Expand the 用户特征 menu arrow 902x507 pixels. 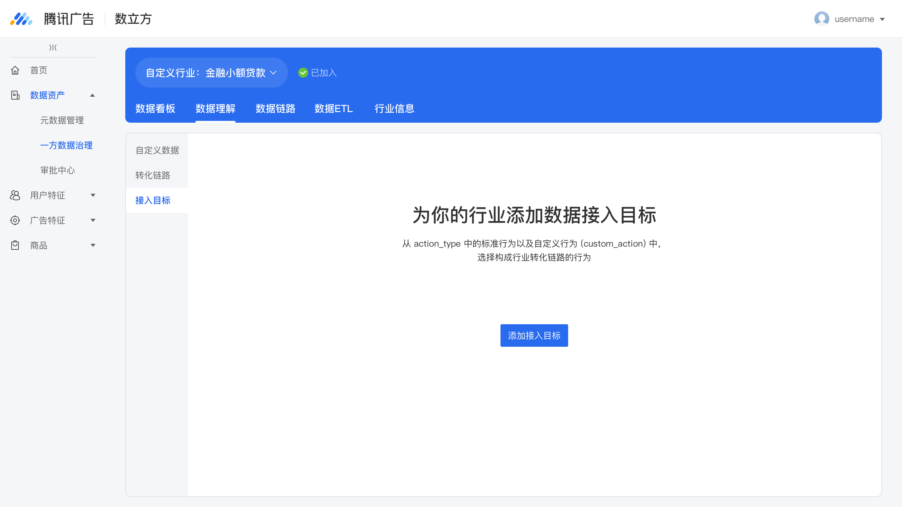(x=93, y=195)
